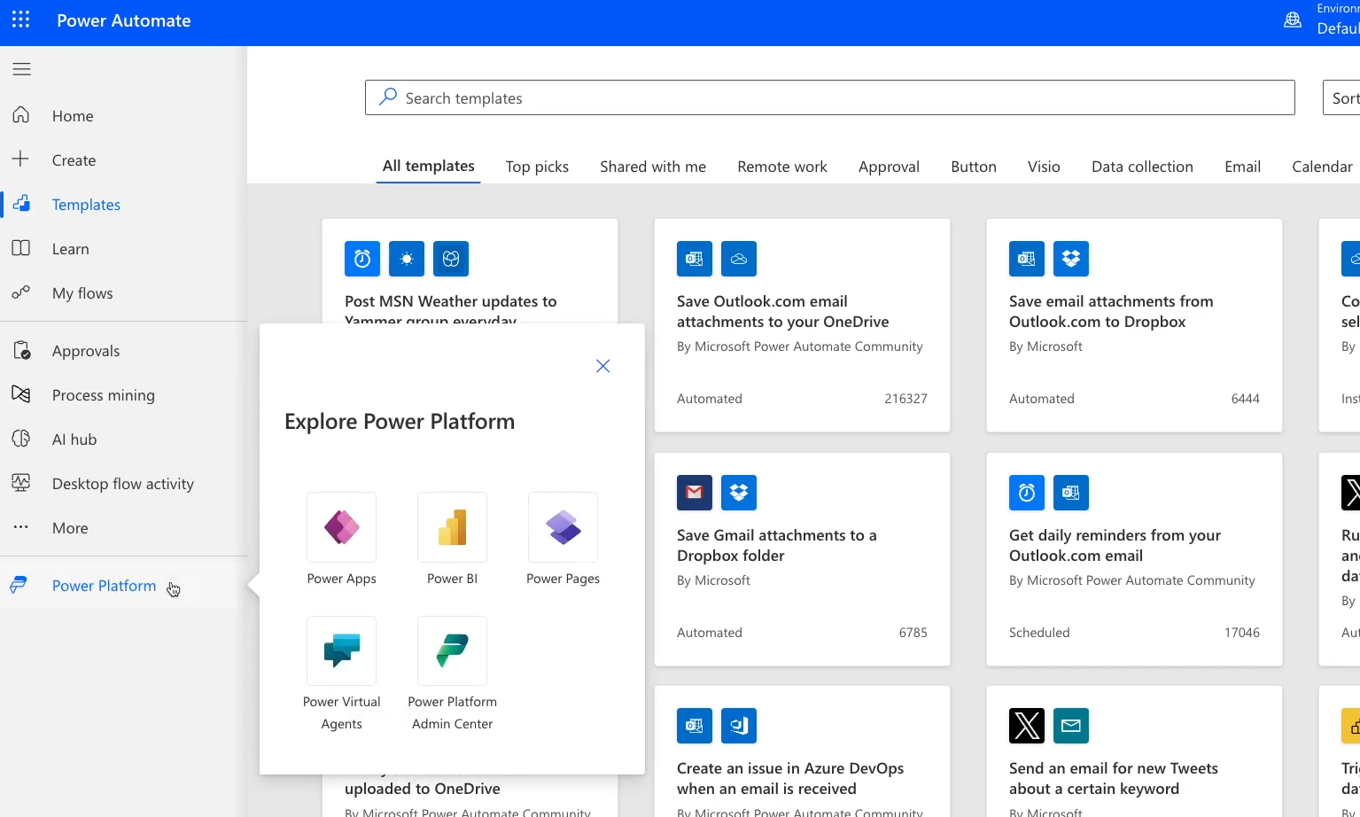Image resolution: width=1360 pixels, height=817 pixels.
Task: Click the Home house icon
Action: point(21,115)
